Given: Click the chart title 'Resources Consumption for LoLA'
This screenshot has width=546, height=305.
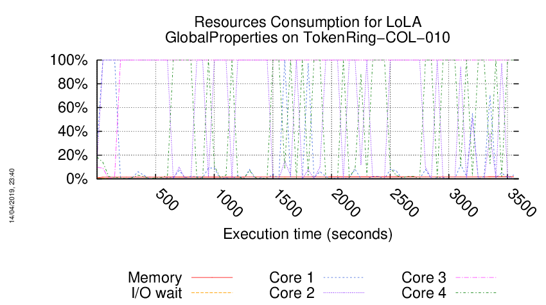Looking at the screenshot, I should (x=308, y=22).
